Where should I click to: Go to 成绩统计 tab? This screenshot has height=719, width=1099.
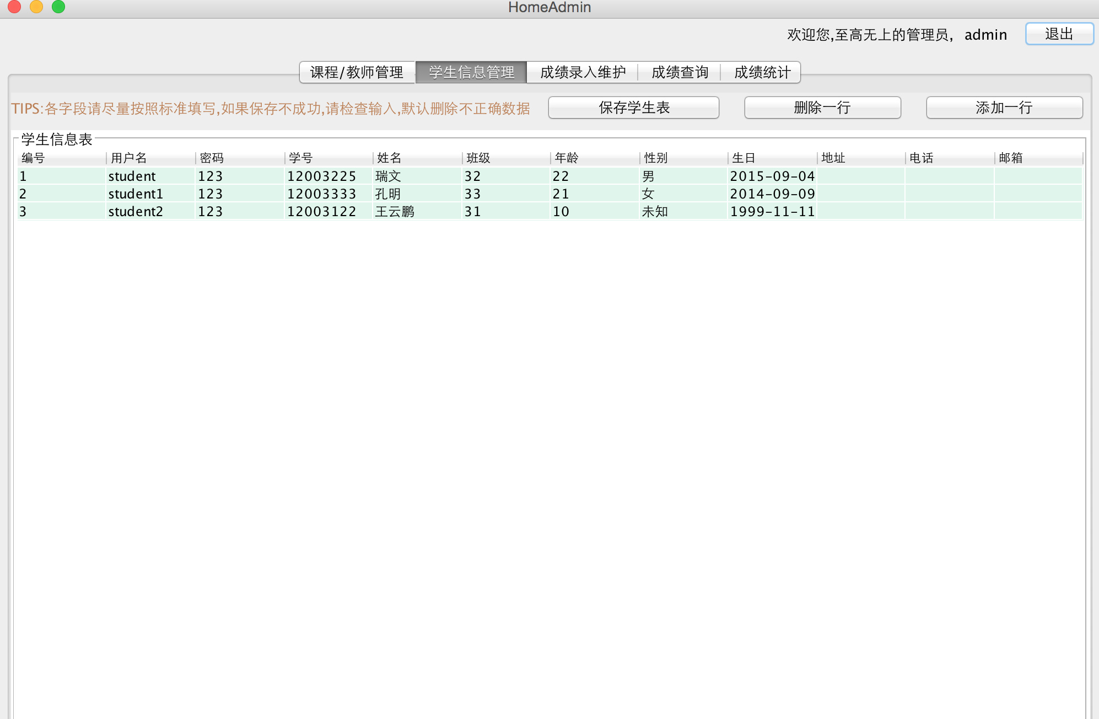pos(762,72)
